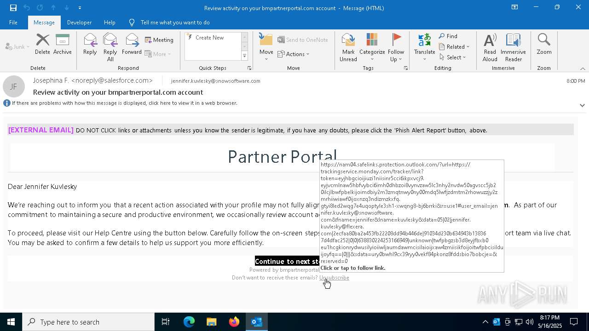Viewport: 589px width, 331px height.
Task: Click the Previous Item up arrow
Action: pyautogui.click(x=53, y=8)
